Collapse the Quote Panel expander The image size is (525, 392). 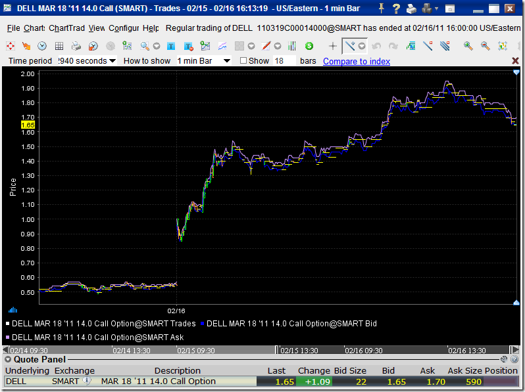click(8, 360)
